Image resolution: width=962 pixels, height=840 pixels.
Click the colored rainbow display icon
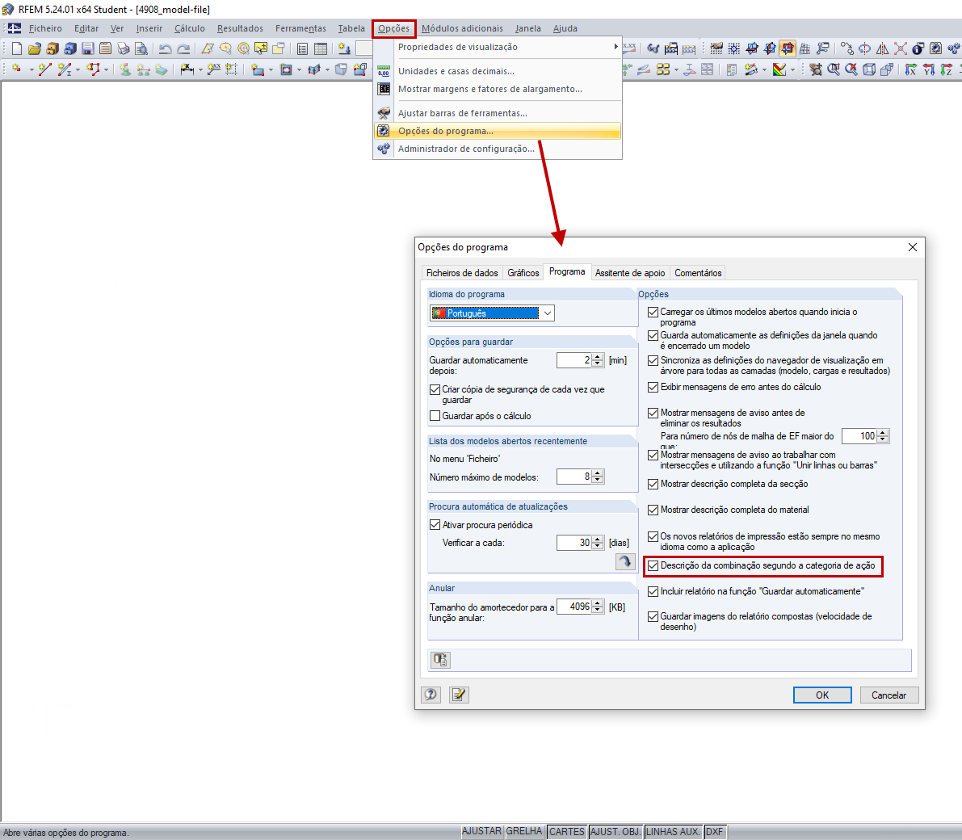point(779,69)
